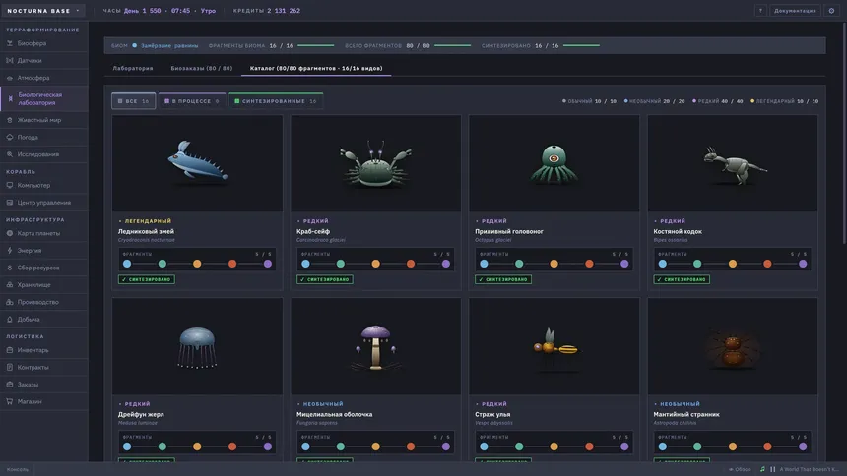Click purple fragment dot of Костяной ходок

(803, 264)
